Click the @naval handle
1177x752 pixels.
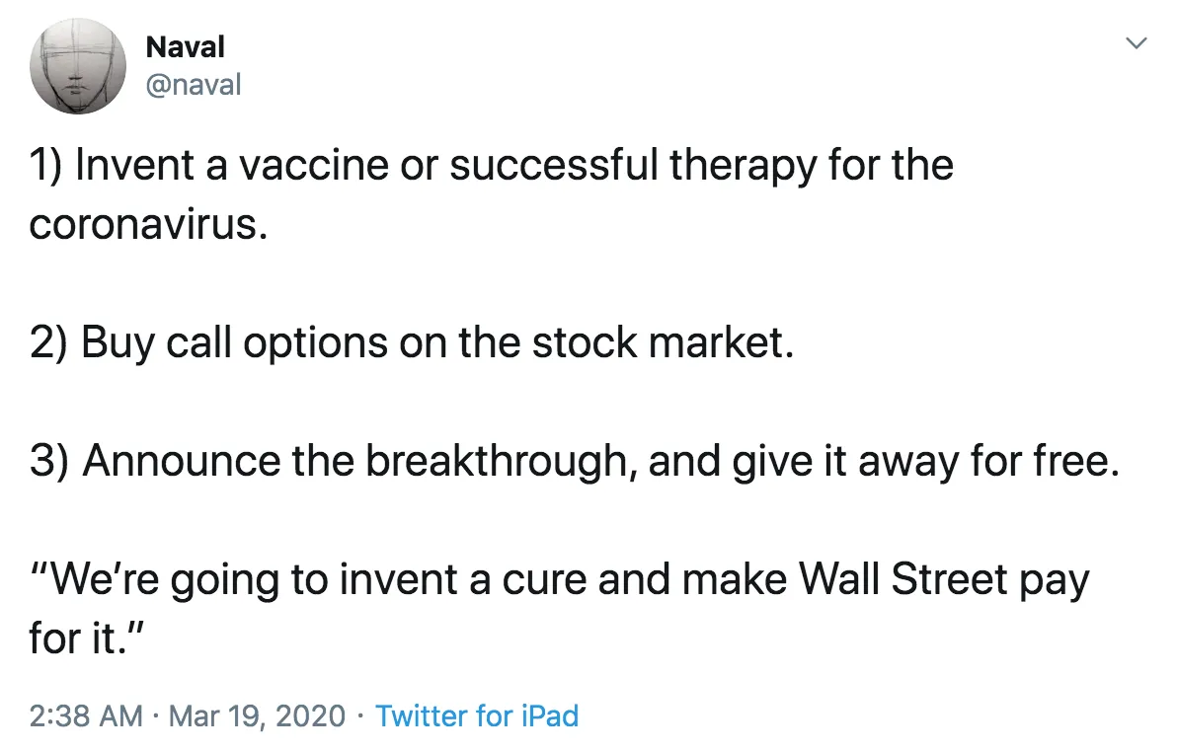click(x=194, y=85)
